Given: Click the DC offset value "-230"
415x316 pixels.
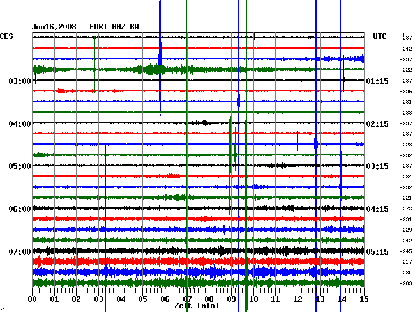Looking at the screenshot, I should [x=405, y=273].
